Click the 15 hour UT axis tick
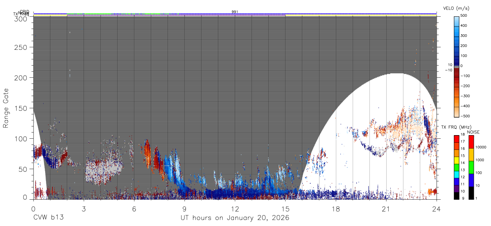The height and width of the screenshot is (226, 491). (x=285, y=208)
